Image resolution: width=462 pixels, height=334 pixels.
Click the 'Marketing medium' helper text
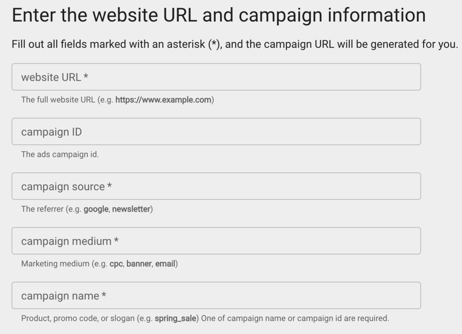[55, 264]
